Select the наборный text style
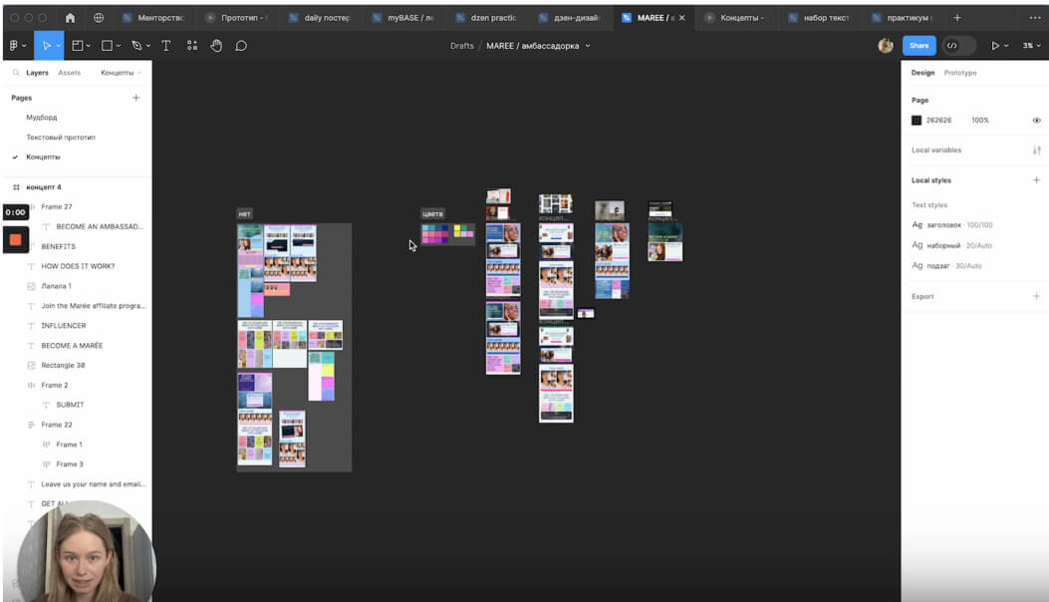 (x=952, y=246)
